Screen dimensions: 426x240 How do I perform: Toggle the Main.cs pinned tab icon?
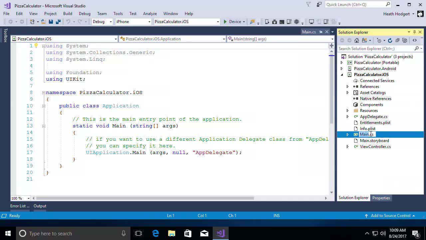[321, 32]
